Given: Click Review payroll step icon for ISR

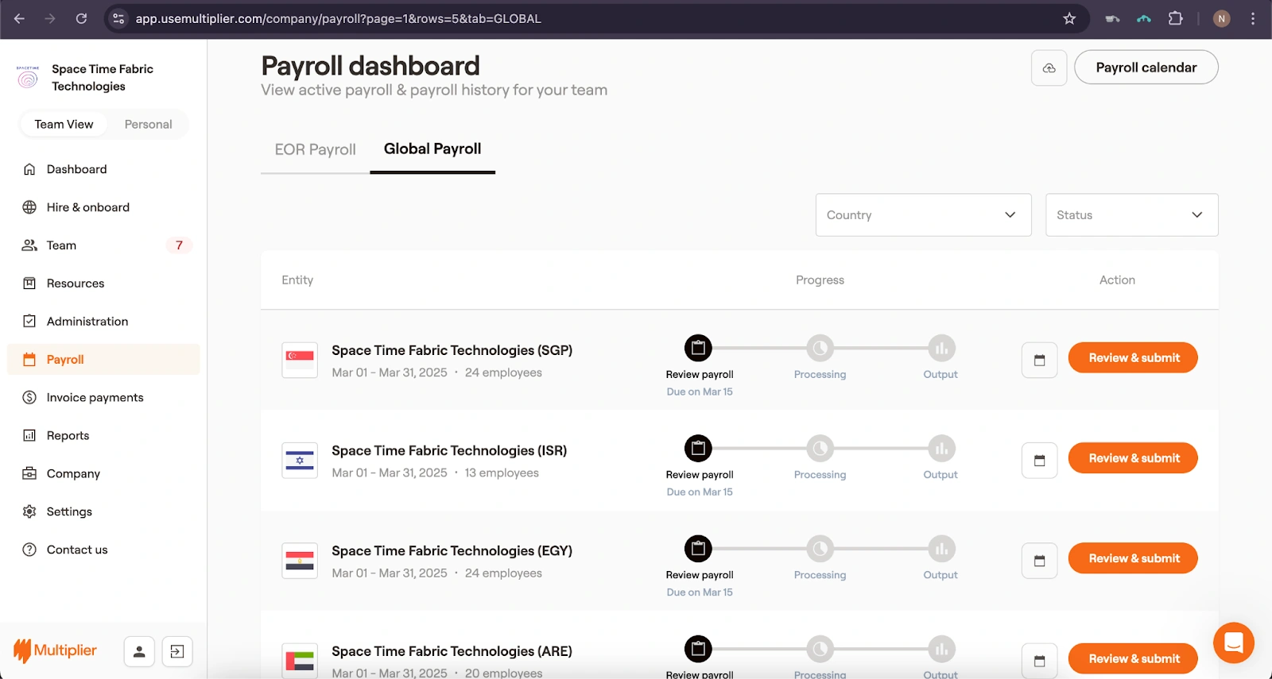Looking at the screenshot, I should [698, 448].
